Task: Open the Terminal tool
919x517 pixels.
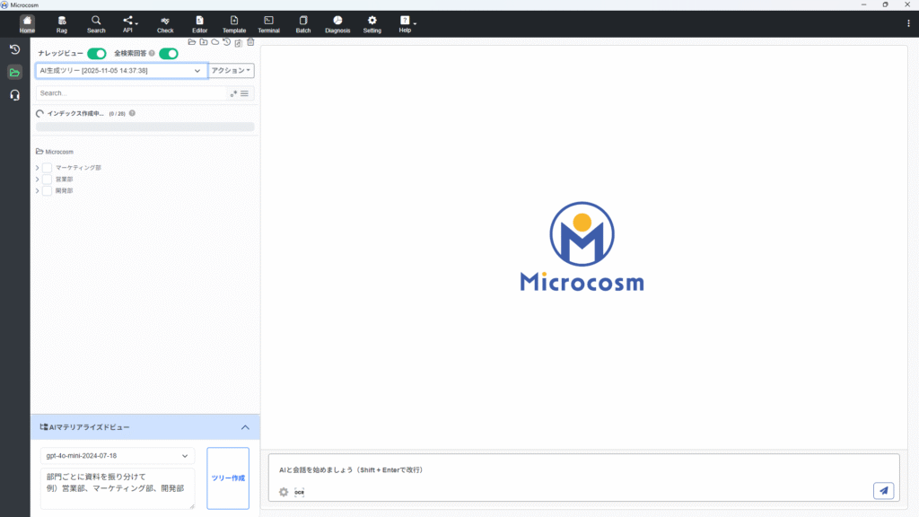Action: coord(268,23)
